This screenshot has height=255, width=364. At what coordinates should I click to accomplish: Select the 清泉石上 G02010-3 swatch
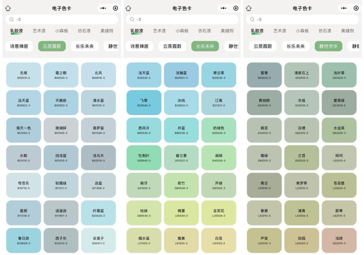tap(301, 75)
